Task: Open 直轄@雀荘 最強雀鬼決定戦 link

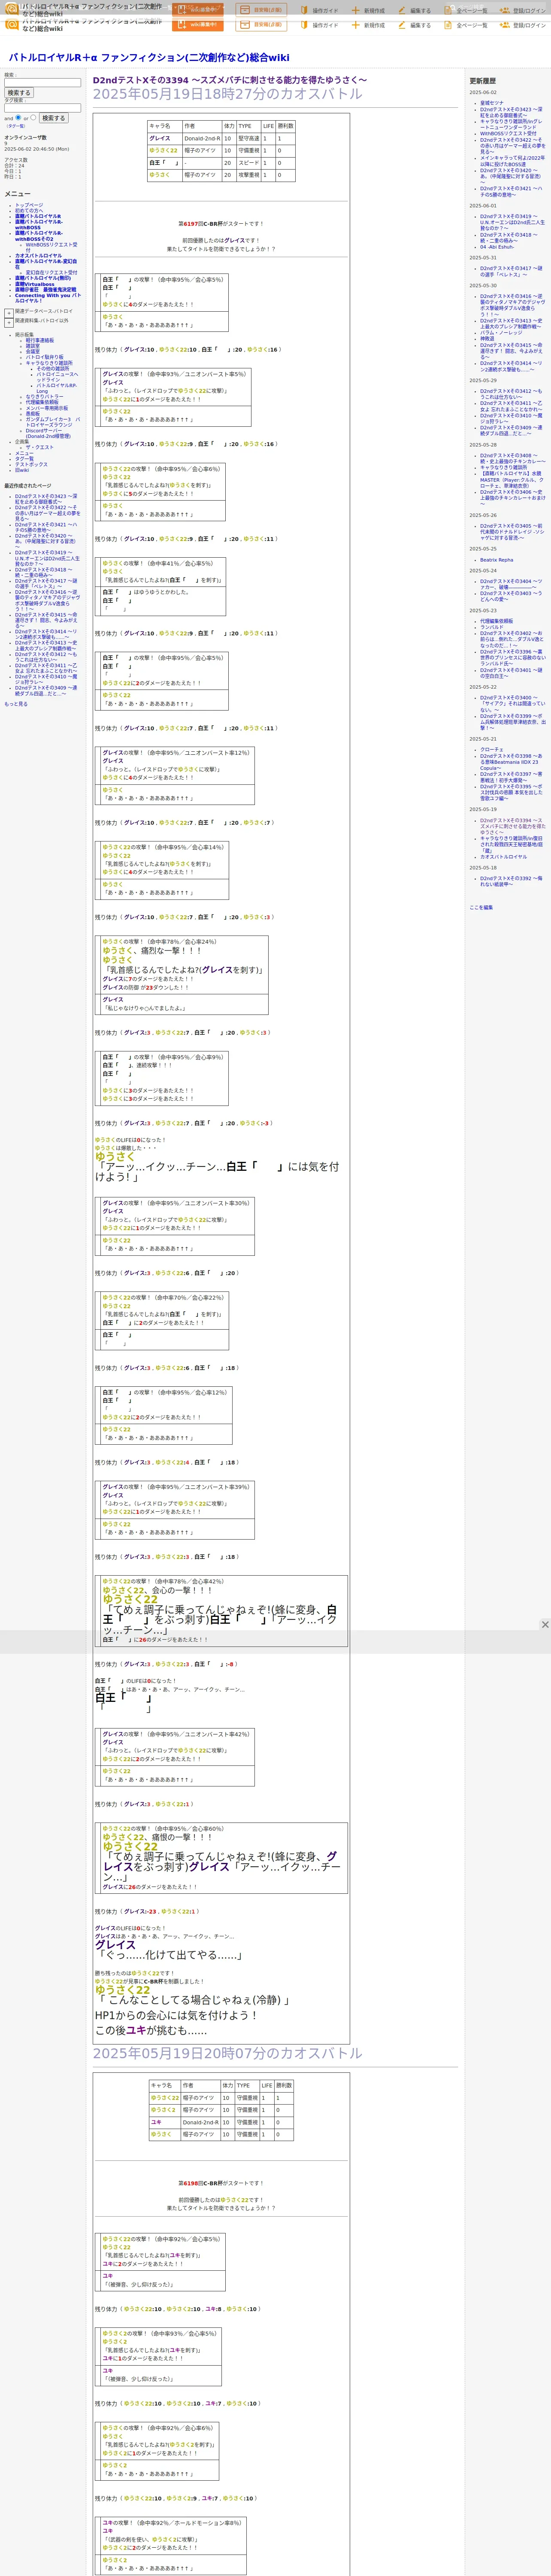Action: point(45,290)
